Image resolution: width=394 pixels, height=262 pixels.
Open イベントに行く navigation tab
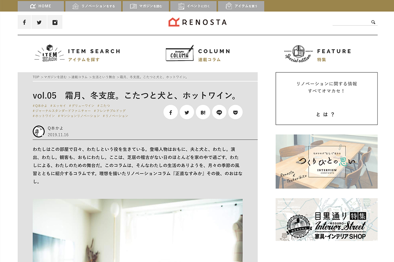[194, 6]
